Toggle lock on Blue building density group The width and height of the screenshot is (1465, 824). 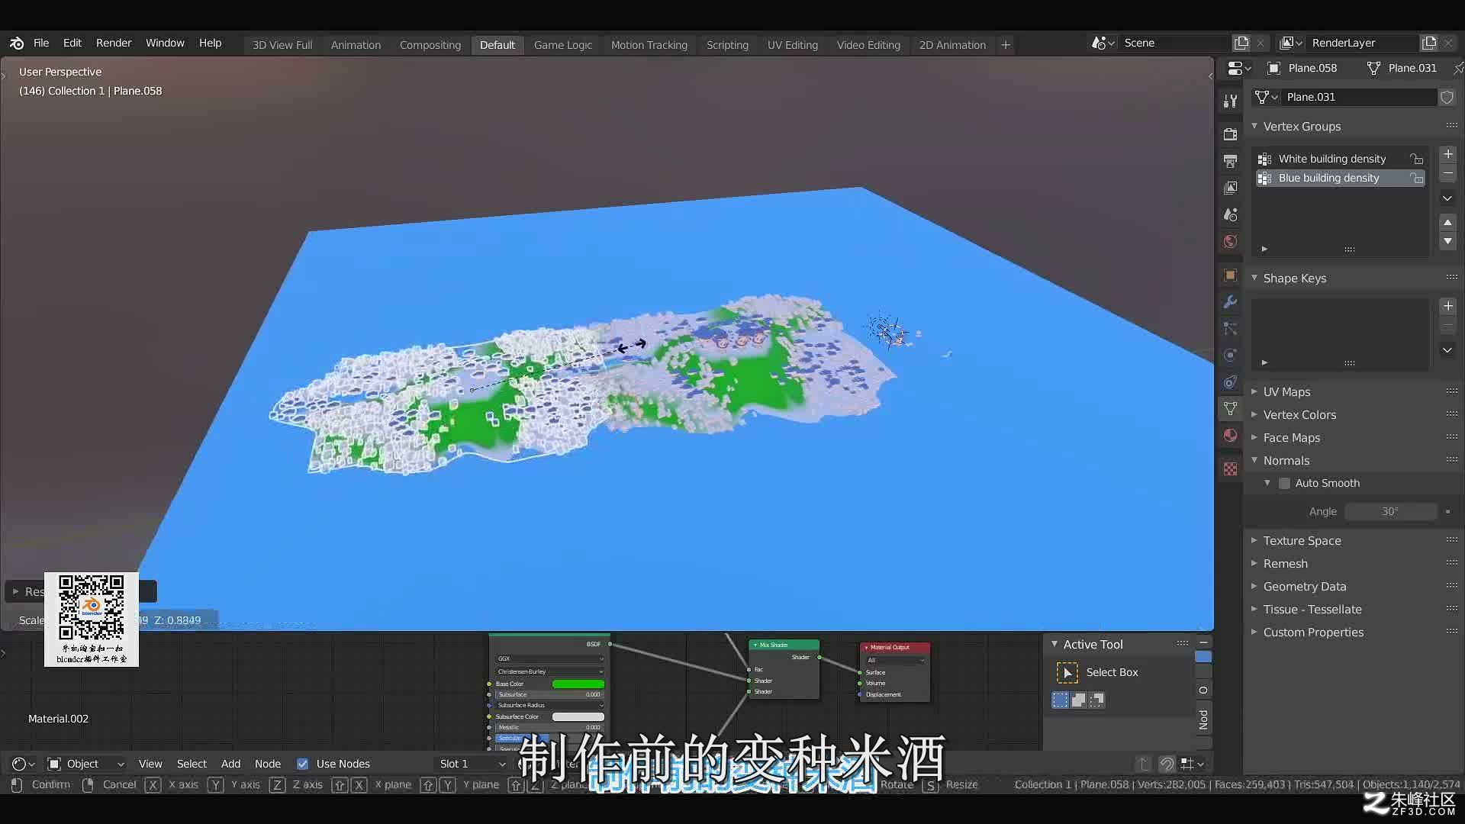[x=1416, y=178]
